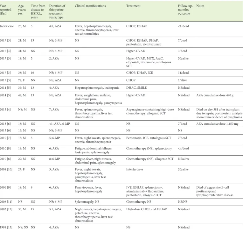The height and width of the screenshot is (231, 243).
Task: Click '<1/dead' follow-up cell
Action: (x=183, y=26)
